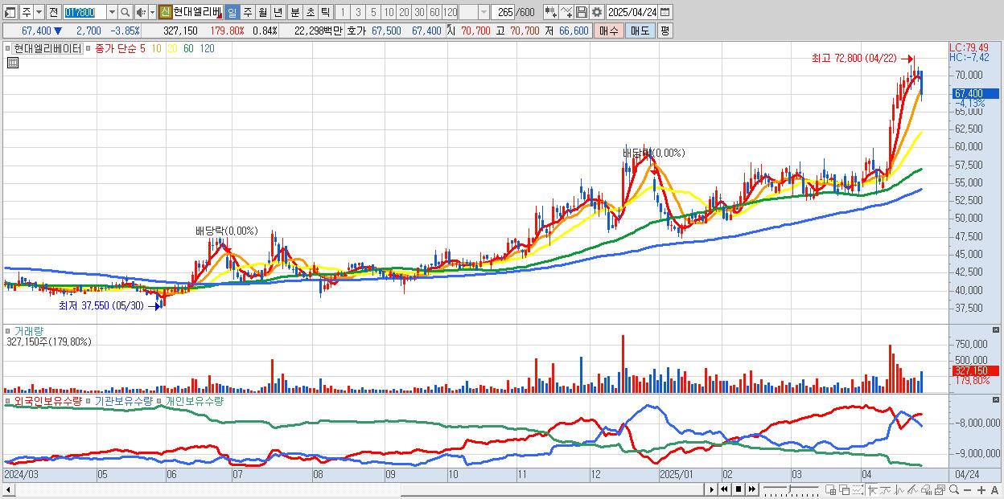Select the 주 (weekly) period toggle
Screen dimensions: 1004x499
tap(247, 12)
